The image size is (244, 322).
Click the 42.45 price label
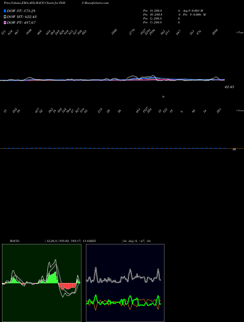tap(229, 87)
